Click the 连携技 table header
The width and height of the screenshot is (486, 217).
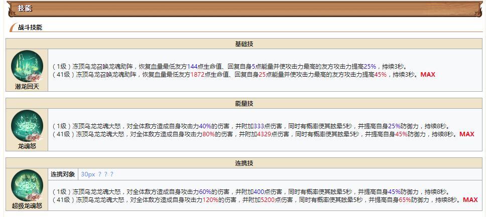click(244, 163)
